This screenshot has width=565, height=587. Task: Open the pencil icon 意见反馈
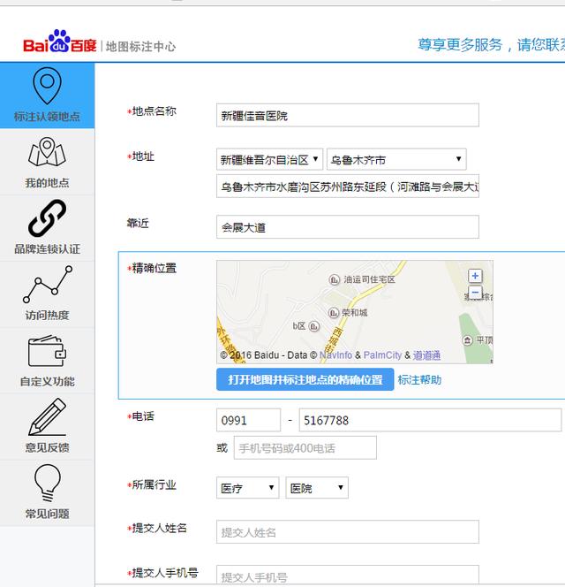point(47,416)
